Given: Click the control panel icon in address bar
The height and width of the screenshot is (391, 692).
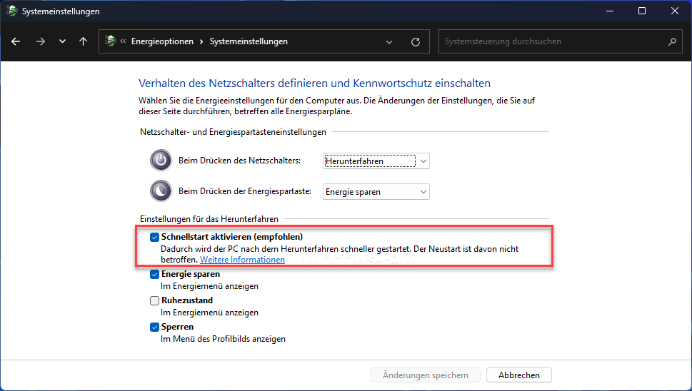Looking at the screenshot, I should pos(110,41).
